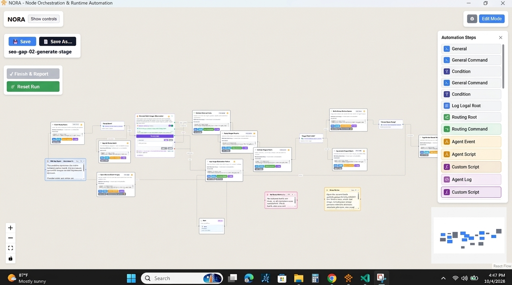The width and height of the screenshot is (512, 285).
Task: Zoom in on the canvas
Action: tap(10, 228)
